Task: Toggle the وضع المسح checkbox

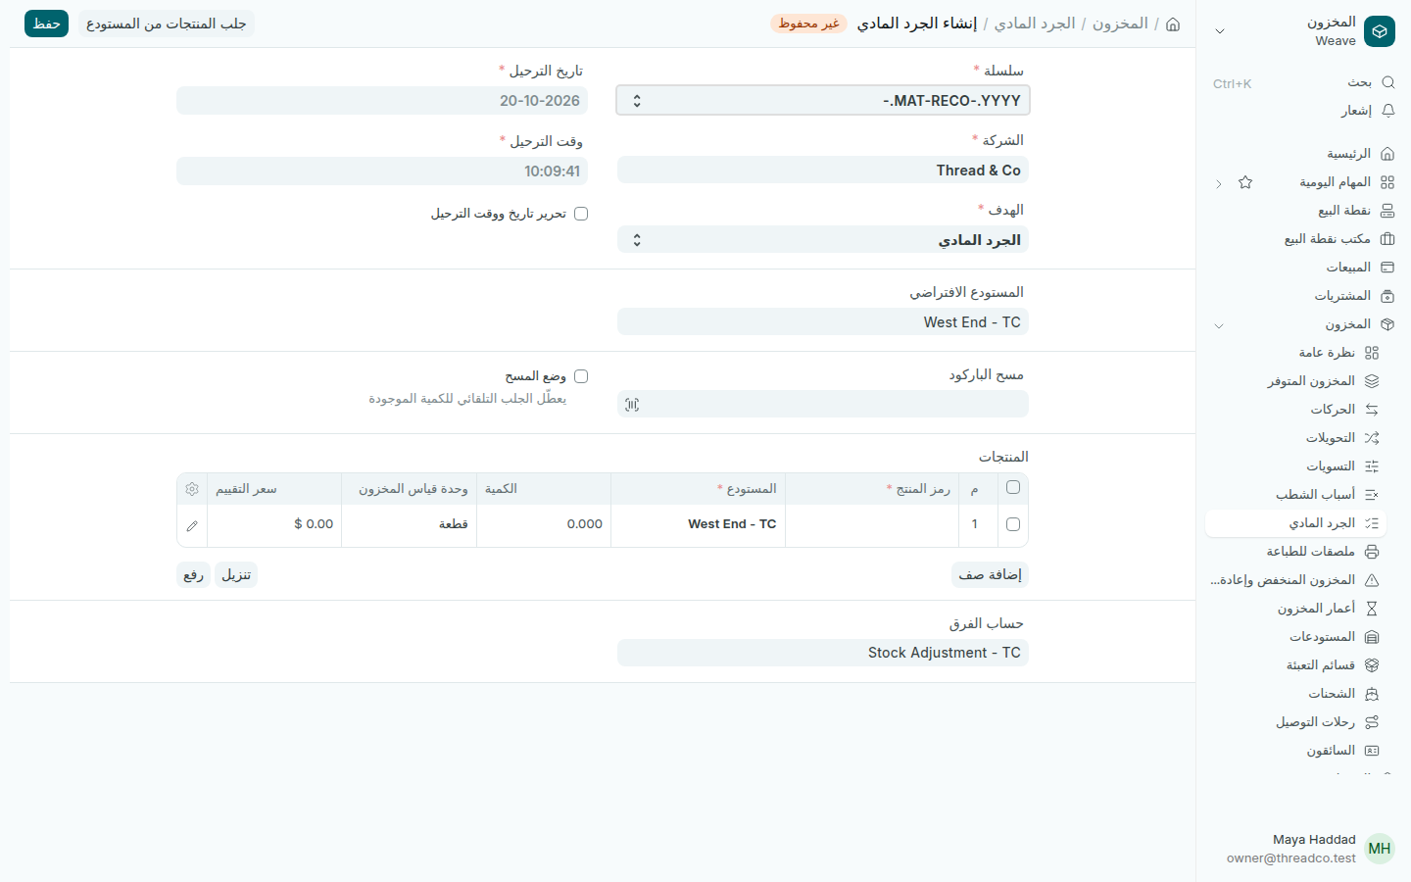Action: click(581, 376)
